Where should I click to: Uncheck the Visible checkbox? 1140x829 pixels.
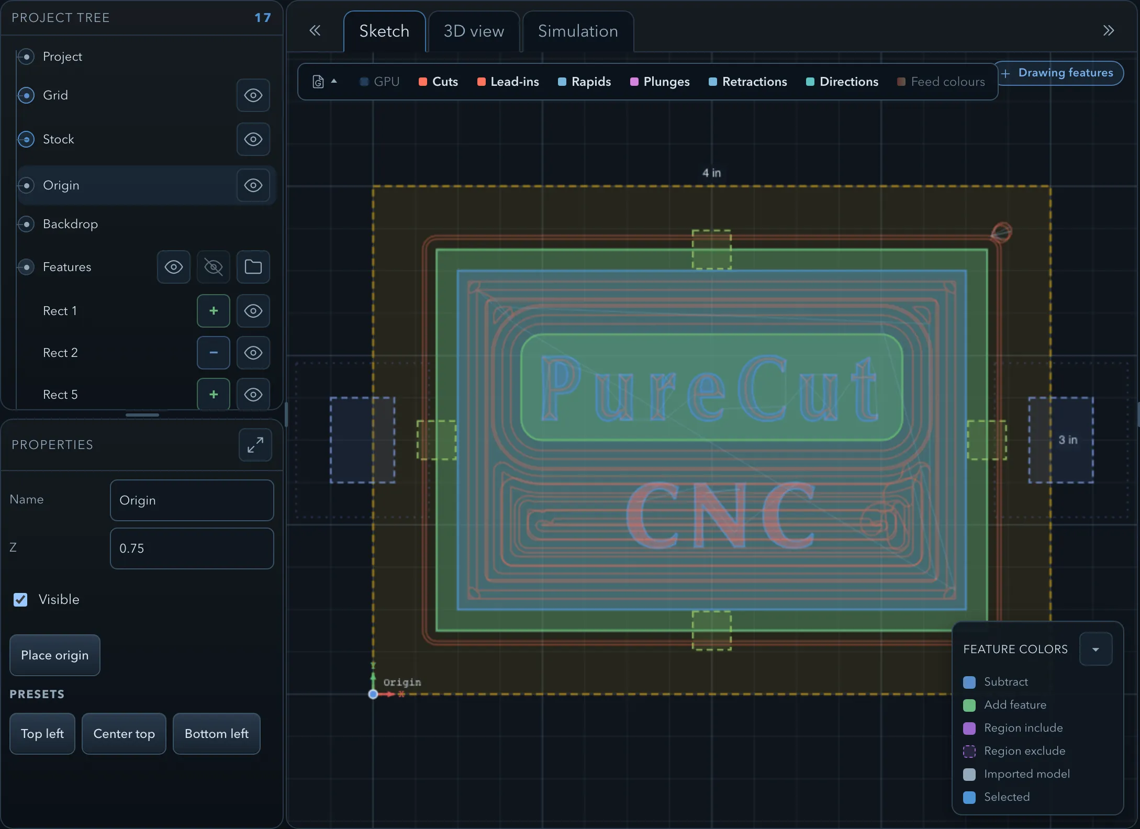20,599
